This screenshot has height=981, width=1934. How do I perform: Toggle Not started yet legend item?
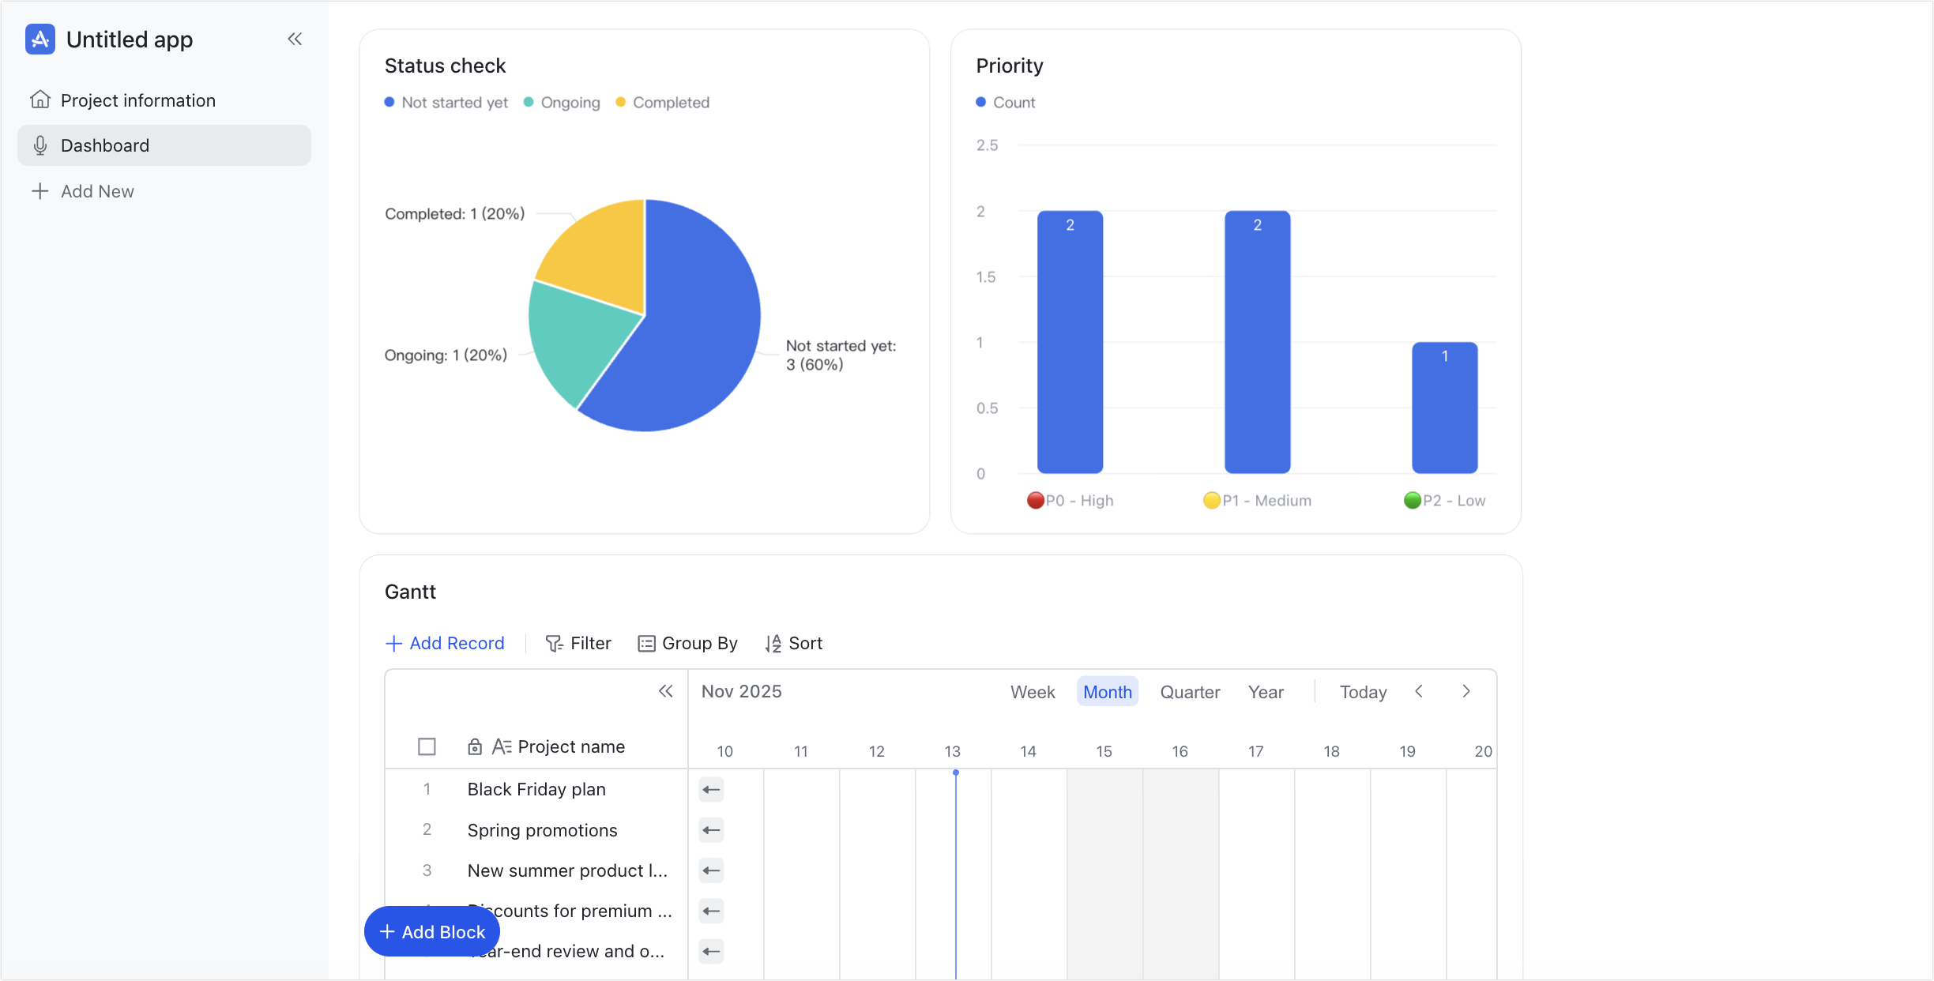446,103
